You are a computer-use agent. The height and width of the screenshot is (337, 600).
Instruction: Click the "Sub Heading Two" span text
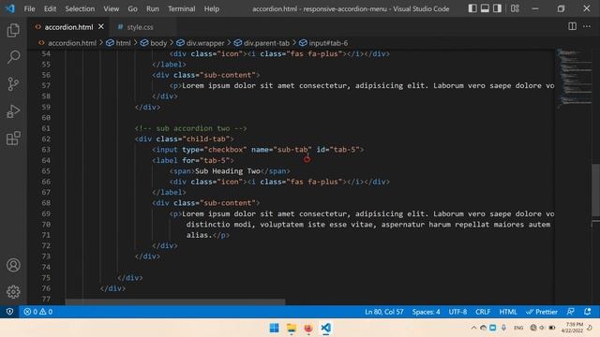227,170
